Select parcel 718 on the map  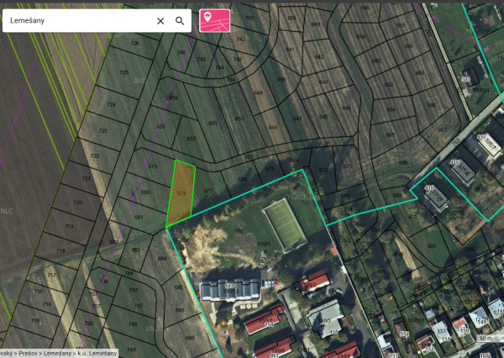pyautogui.click(x=60, y=250)
